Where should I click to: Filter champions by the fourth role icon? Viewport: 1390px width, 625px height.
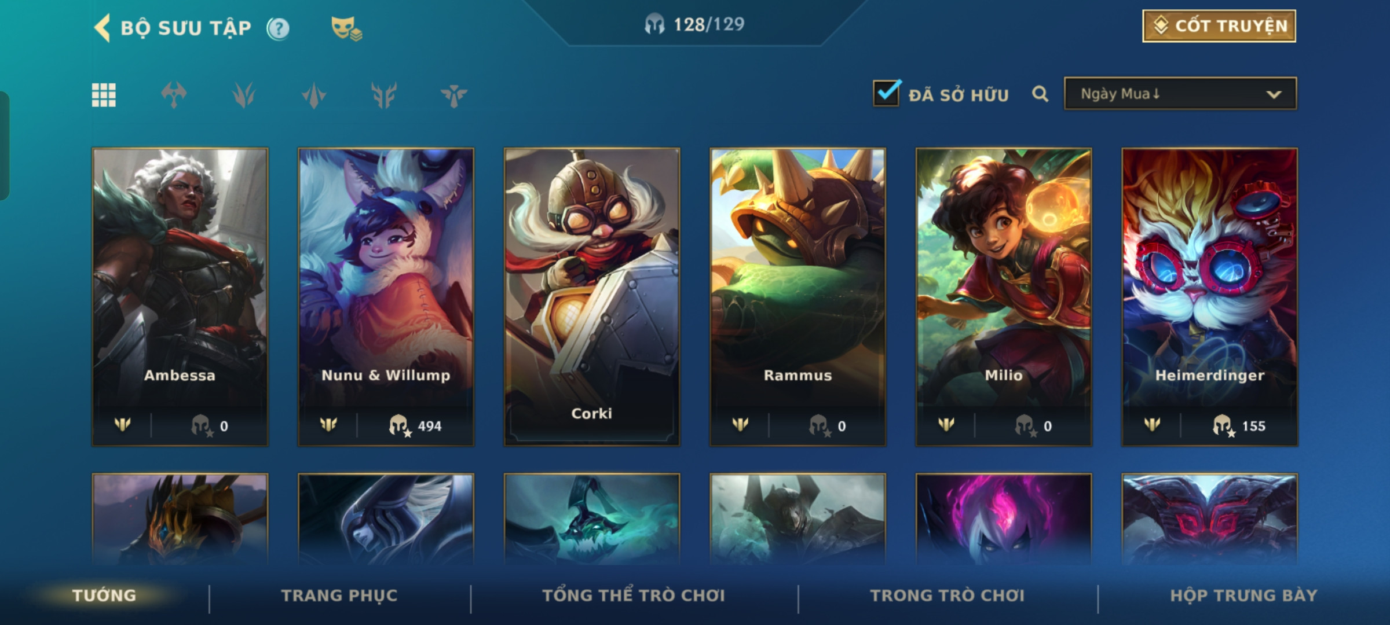pyautogui.click(x=384, y=95)
